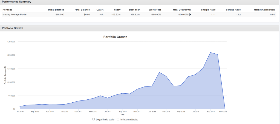Image resolution: width=280 pixels, height=124 pixels.
Task: Click the CAGR column header
Action: pos(100,10)
